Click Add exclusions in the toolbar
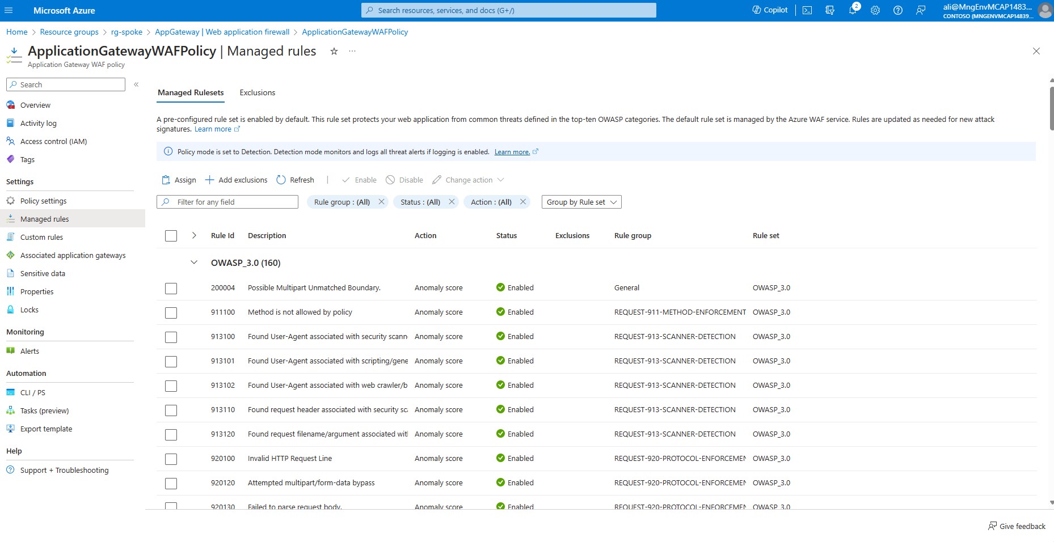 click(x=236, y=180)
